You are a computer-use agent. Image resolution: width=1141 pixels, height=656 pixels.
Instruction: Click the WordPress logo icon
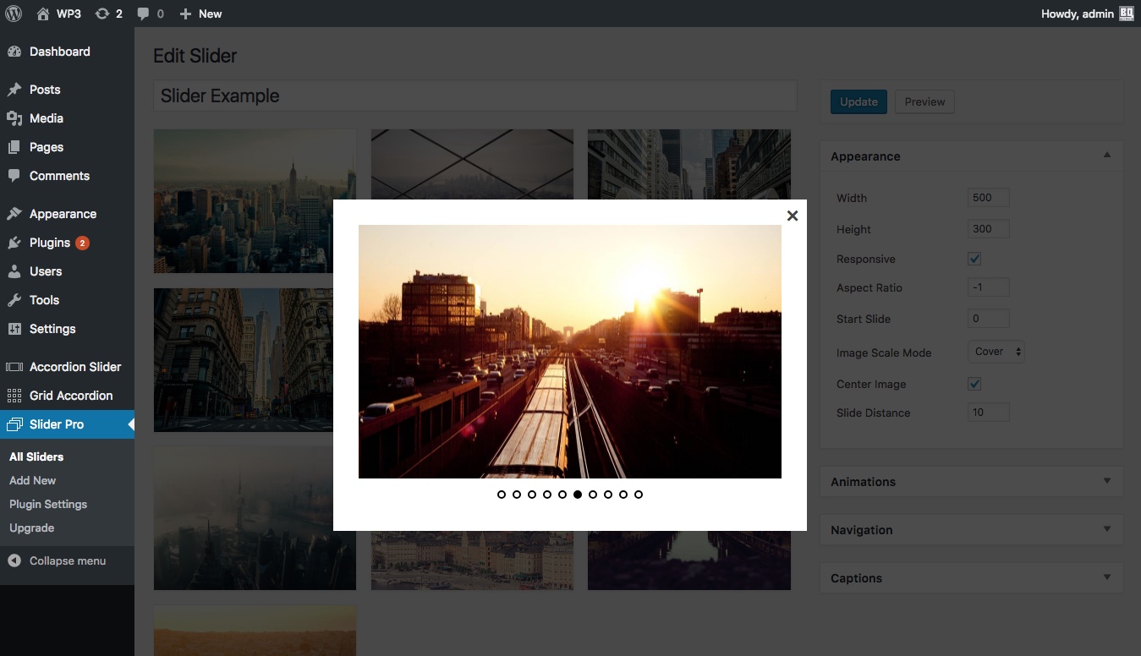[x=14, y=14]
